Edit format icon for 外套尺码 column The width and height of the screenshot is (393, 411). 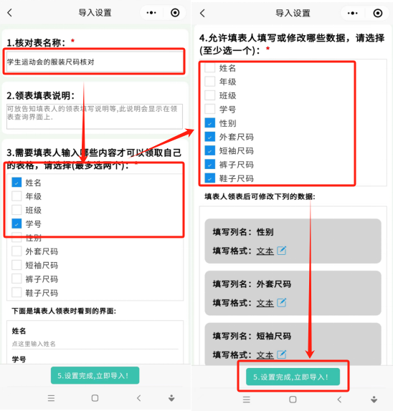point(282,302)
